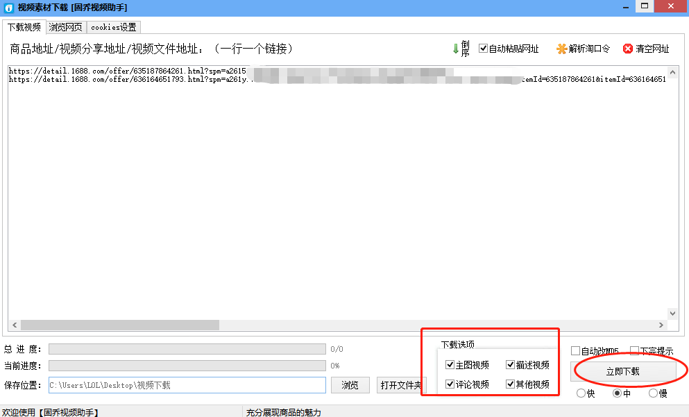Switch to the 下载视频 tab

pos(24,27)
